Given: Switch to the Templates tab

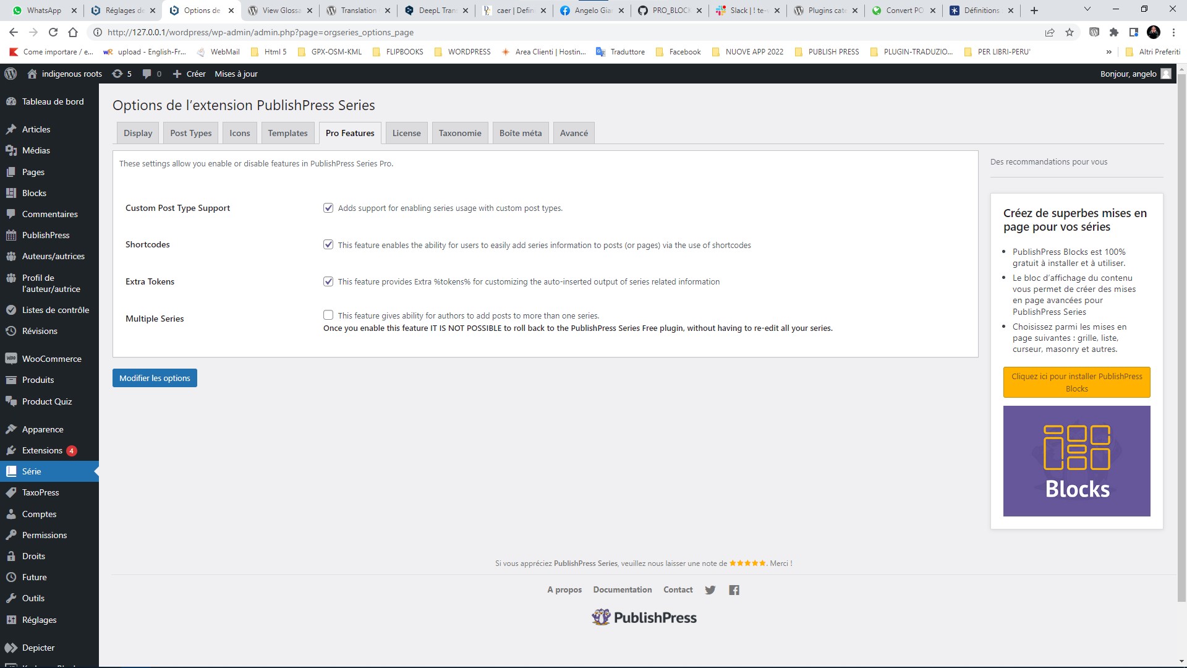Looking at the screenshot, I should (x=287, y=133).
